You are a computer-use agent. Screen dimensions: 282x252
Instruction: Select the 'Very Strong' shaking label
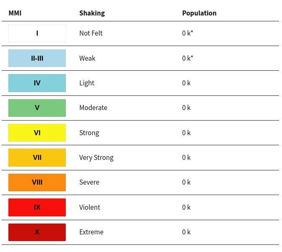point(96,158)
